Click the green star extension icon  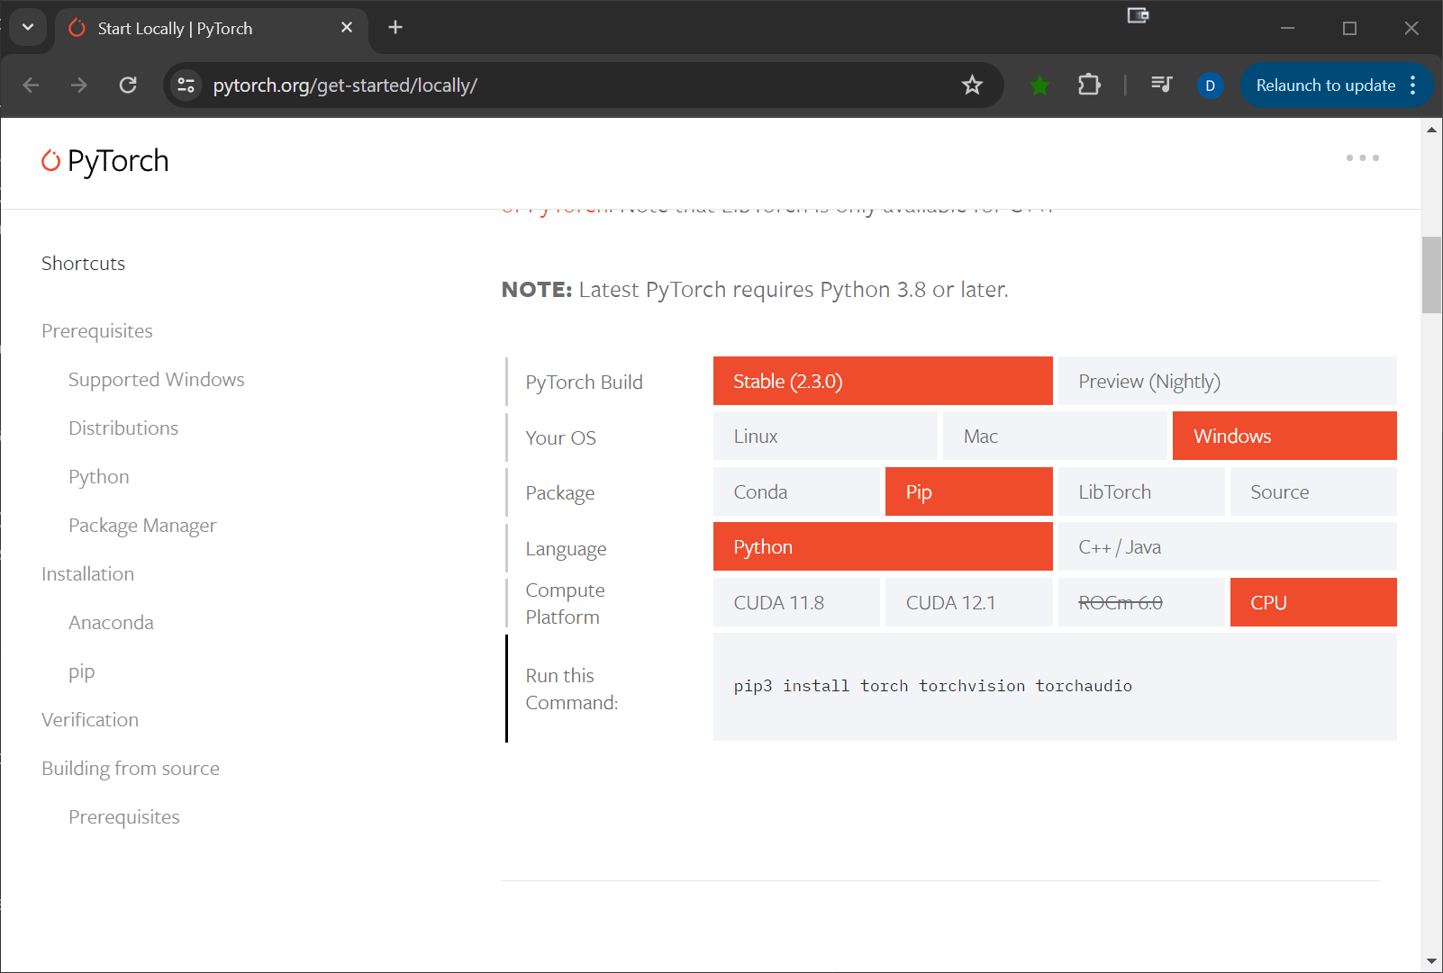tap(1039, 86)
